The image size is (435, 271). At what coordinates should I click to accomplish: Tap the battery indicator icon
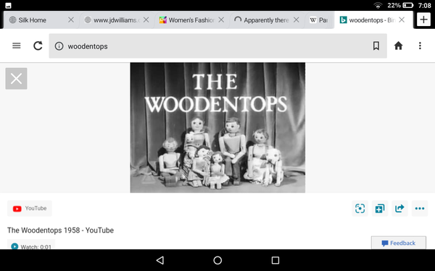click(407, 5)
